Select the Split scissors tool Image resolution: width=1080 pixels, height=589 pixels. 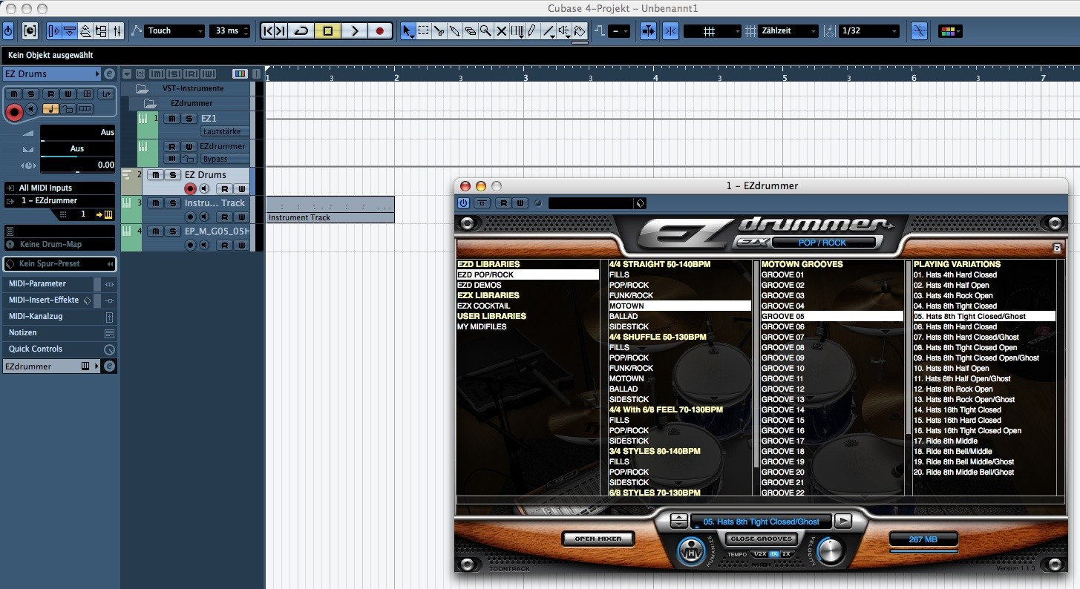439,31
